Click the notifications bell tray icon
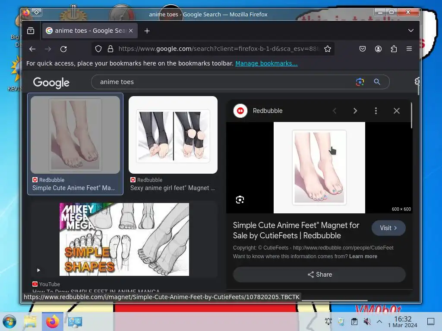The image size is (442, 331). pos(328,322)
